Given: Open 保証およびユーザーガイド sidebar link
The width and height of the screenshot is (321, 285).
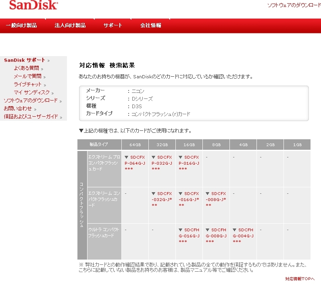Looking at the screenshot, I should coord(31,117).
